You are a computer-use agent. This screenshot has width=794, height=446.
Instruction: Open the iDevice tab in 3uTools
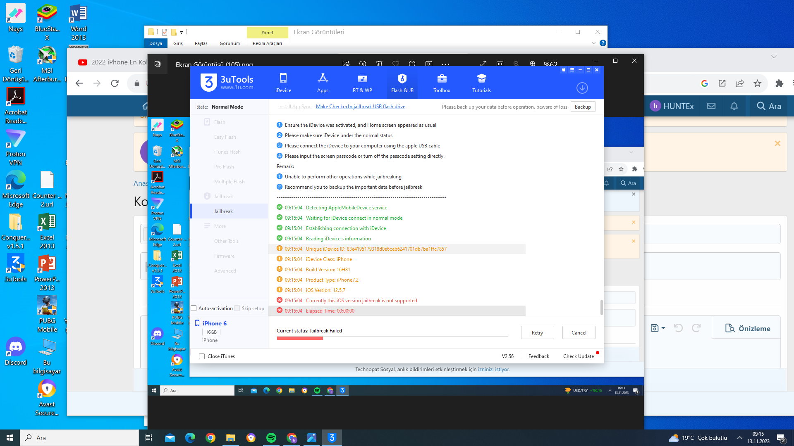coord(283,83)
